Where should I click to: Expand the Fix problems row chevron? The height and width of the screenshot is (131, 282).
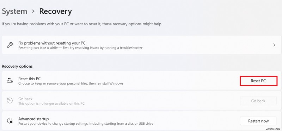(274, 45)
